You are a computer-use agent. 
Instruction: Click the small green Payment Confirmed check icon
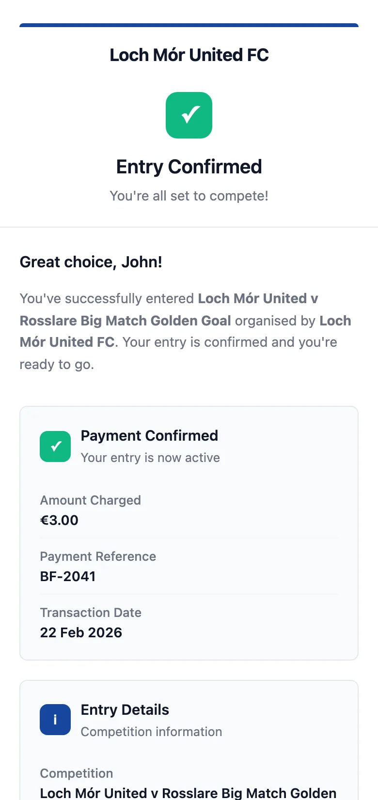55,446
